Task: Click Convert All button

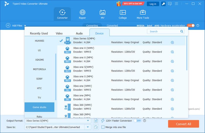Action: point(183,124)
